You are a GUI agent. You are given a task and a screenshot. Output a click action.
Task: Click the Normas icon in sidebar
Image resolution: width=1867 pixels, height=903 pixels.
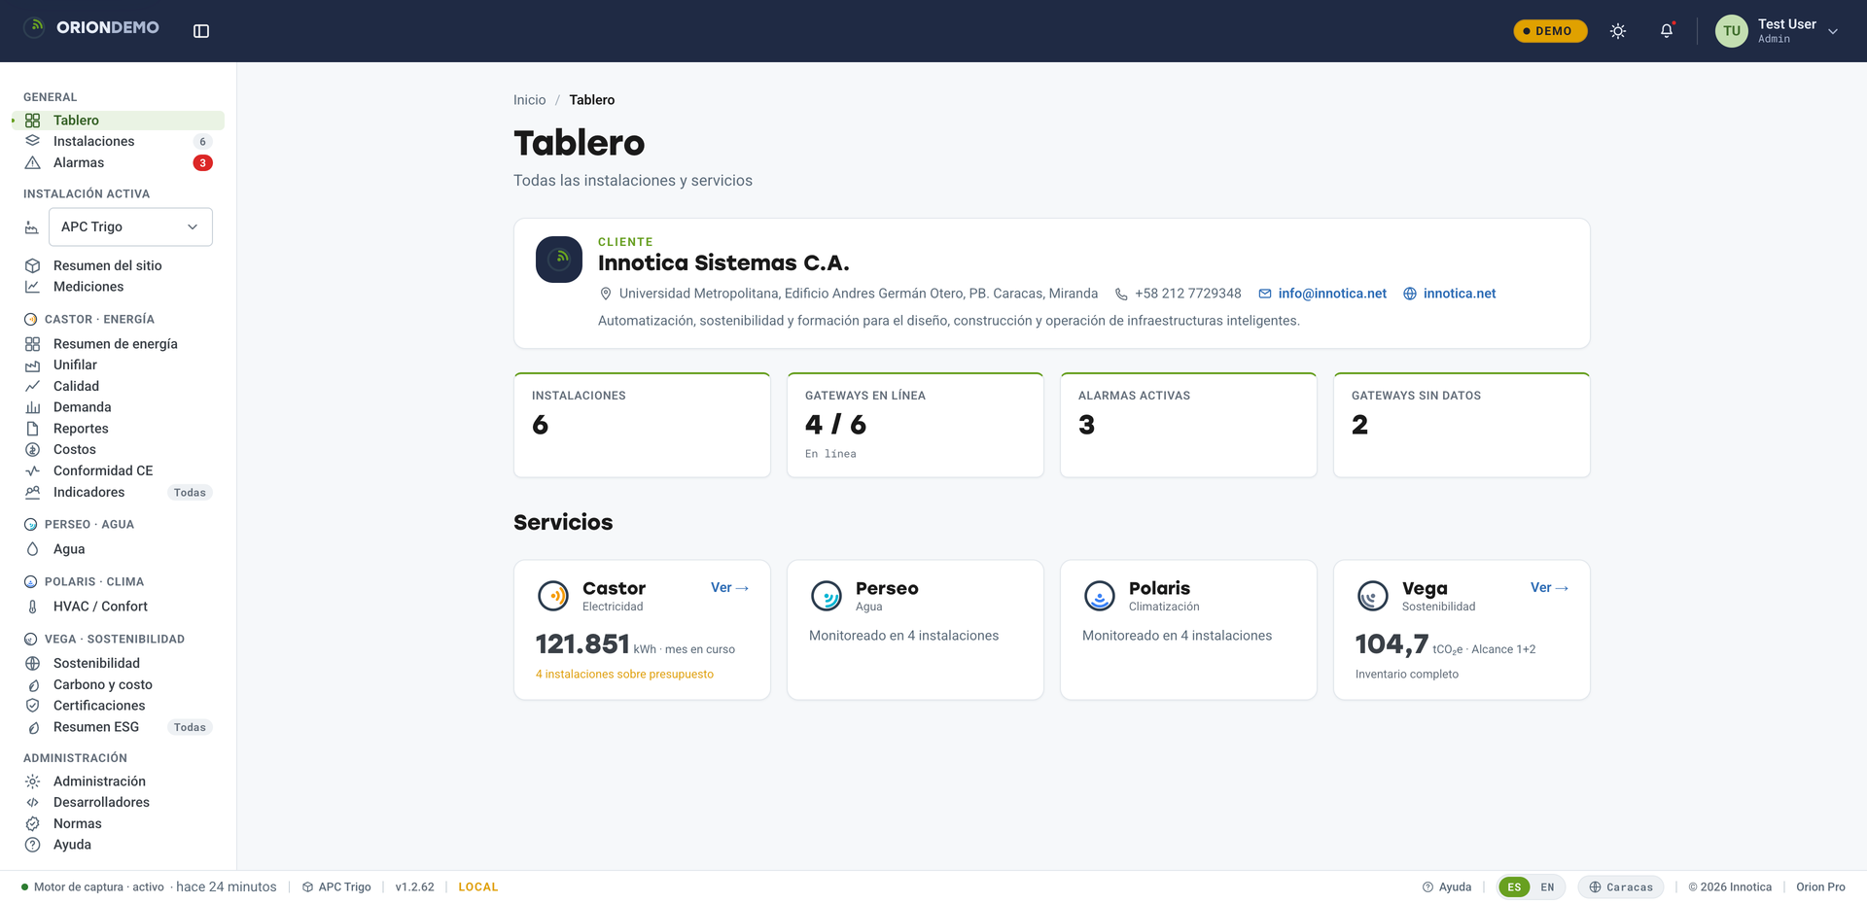[32, 824]
